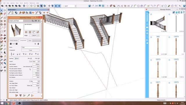Click the Spacing value field
The image size is (186, 105).
coord(16,58)
